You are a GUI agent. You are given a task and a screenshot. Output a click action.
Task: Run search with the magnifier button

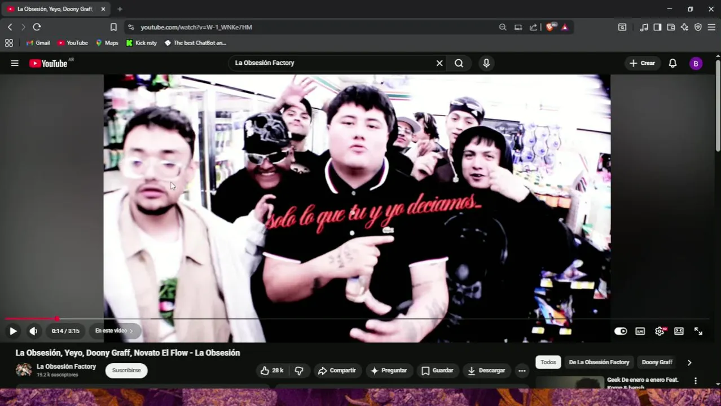[459, 63]
